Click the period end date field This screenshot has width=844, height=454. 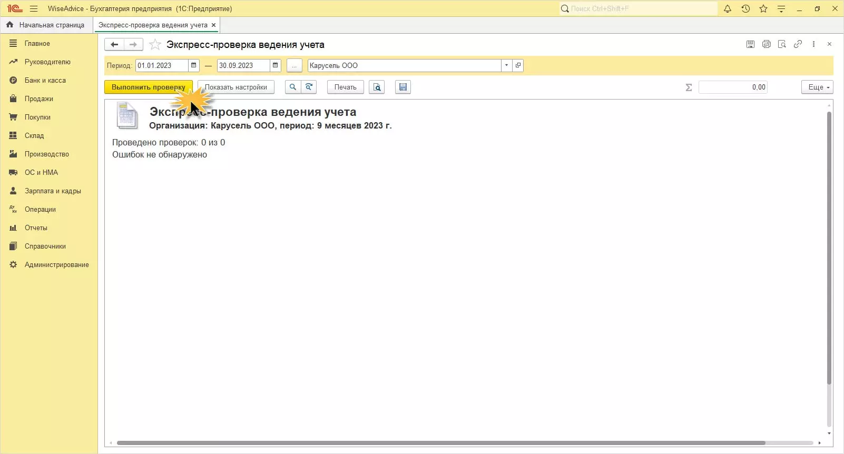pos(243,65)
